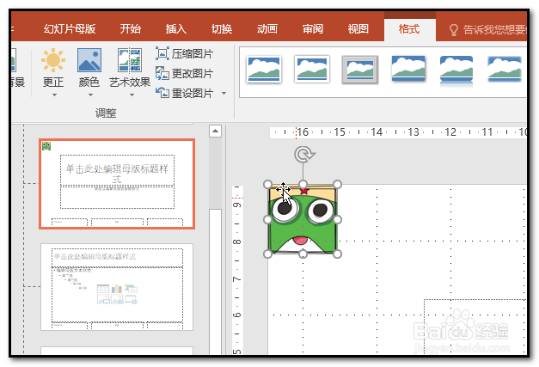
Task: Select the 格式 tab
Action: coord(409,29)
